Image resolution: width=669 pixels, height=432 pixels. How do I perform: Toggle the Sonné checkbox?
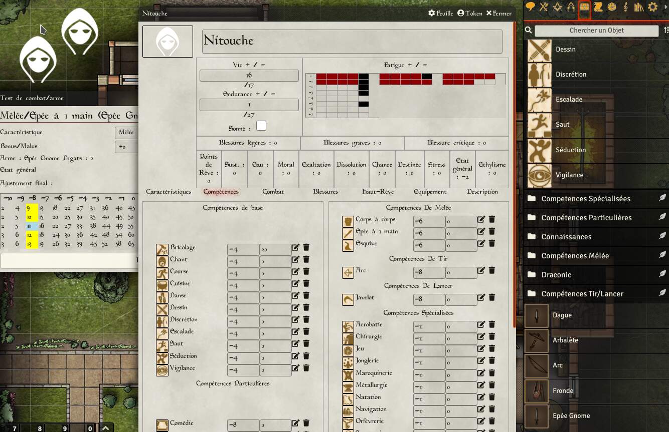click(x=261, y=126)
